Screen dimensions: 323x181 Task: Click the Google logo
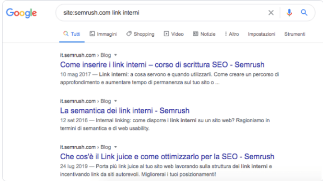21,13
